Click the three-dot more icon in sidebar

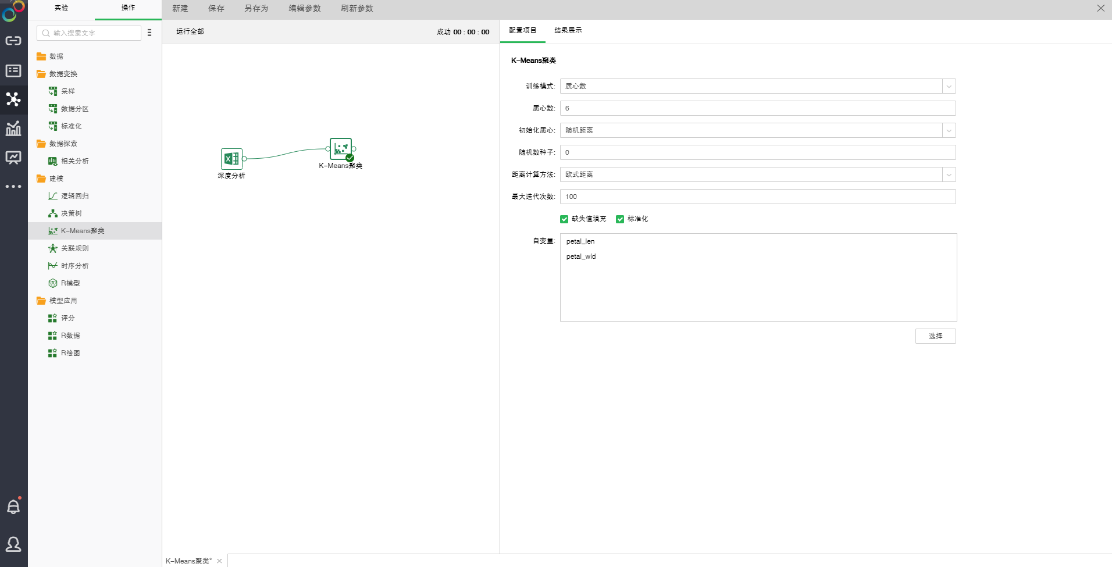click(x=13, y=187)
